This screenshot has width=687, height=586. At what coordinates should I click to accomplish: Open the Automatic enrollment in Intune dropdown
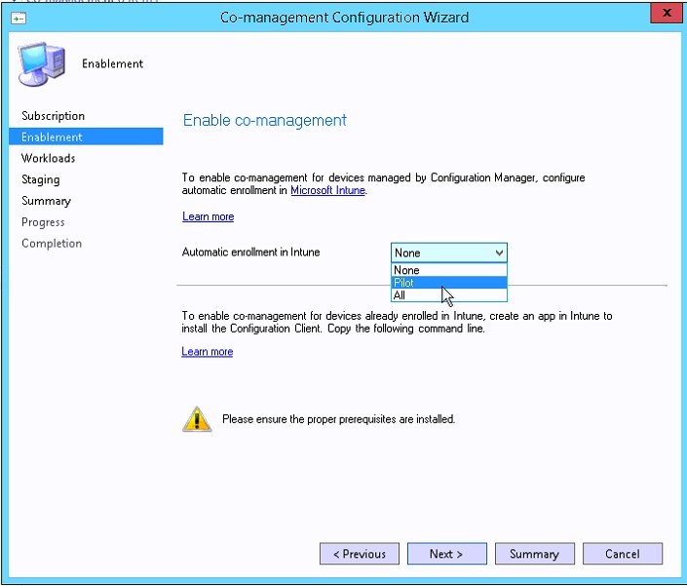pyautogui.click(x=448, y=253)
